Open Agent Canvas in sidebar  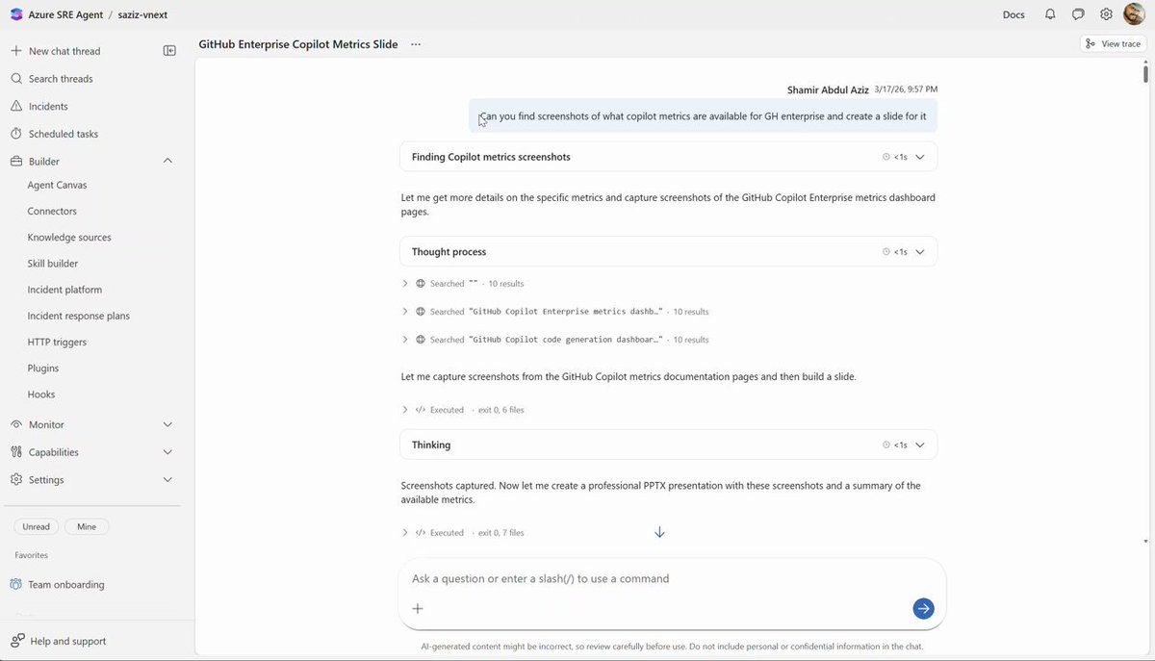point(57,185)
